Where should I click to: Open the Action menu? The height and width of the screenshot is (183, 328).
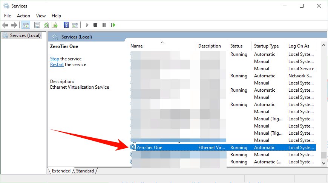(23, 16)
